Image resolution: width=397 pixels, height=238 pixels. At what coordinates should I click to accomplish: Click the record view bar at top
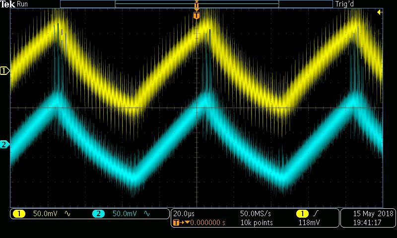click(x=197, y=4)
